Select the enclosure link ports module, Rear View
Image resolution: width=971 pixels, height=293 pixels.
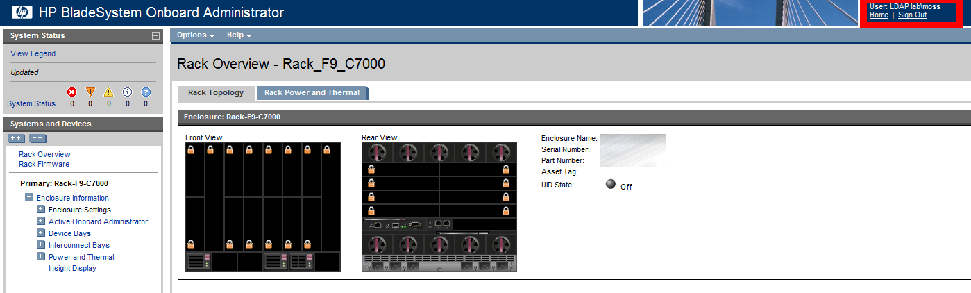(439, 224)
